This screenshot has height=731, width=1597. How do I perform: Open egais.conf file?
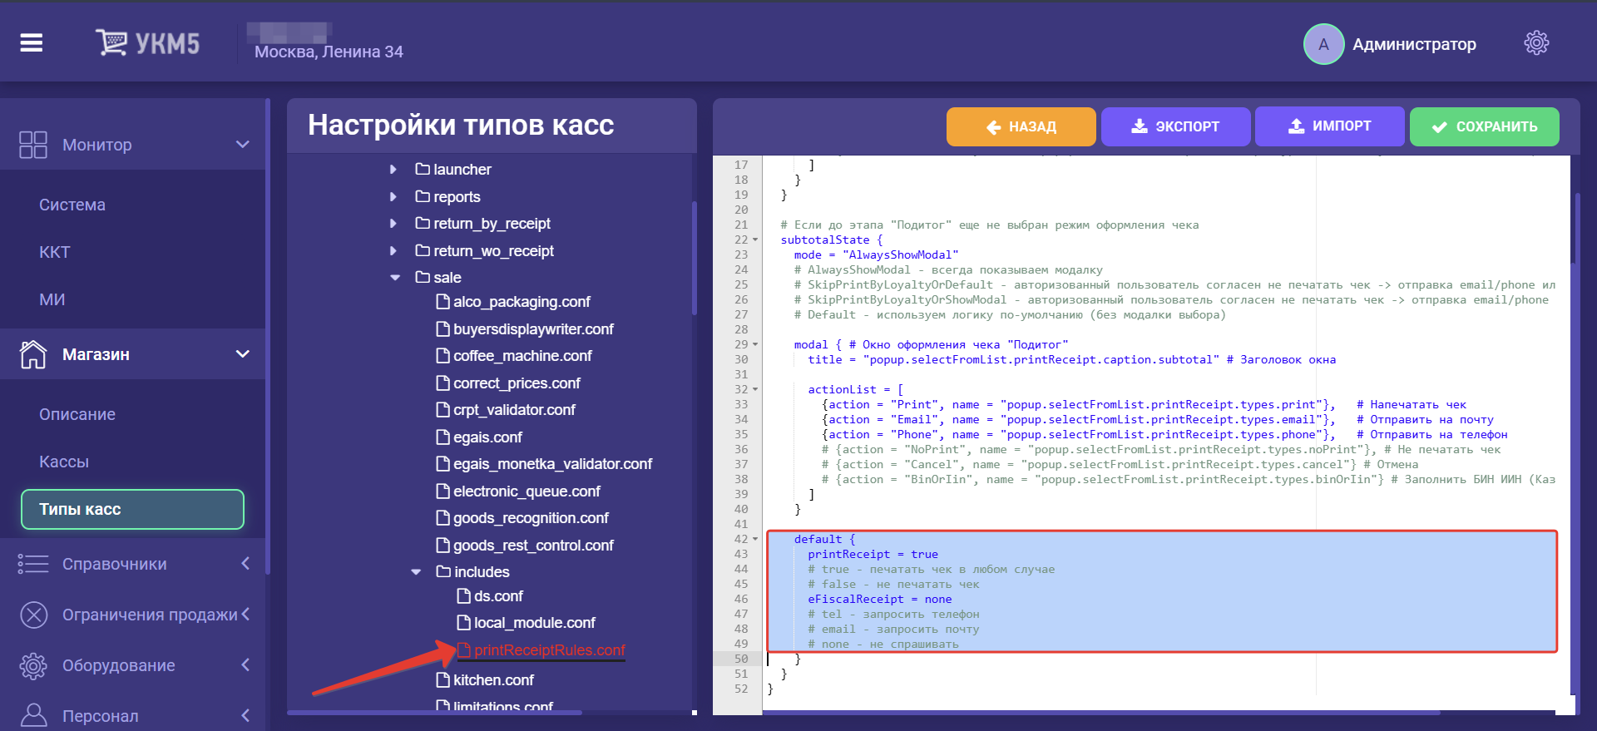coord(487,437)
